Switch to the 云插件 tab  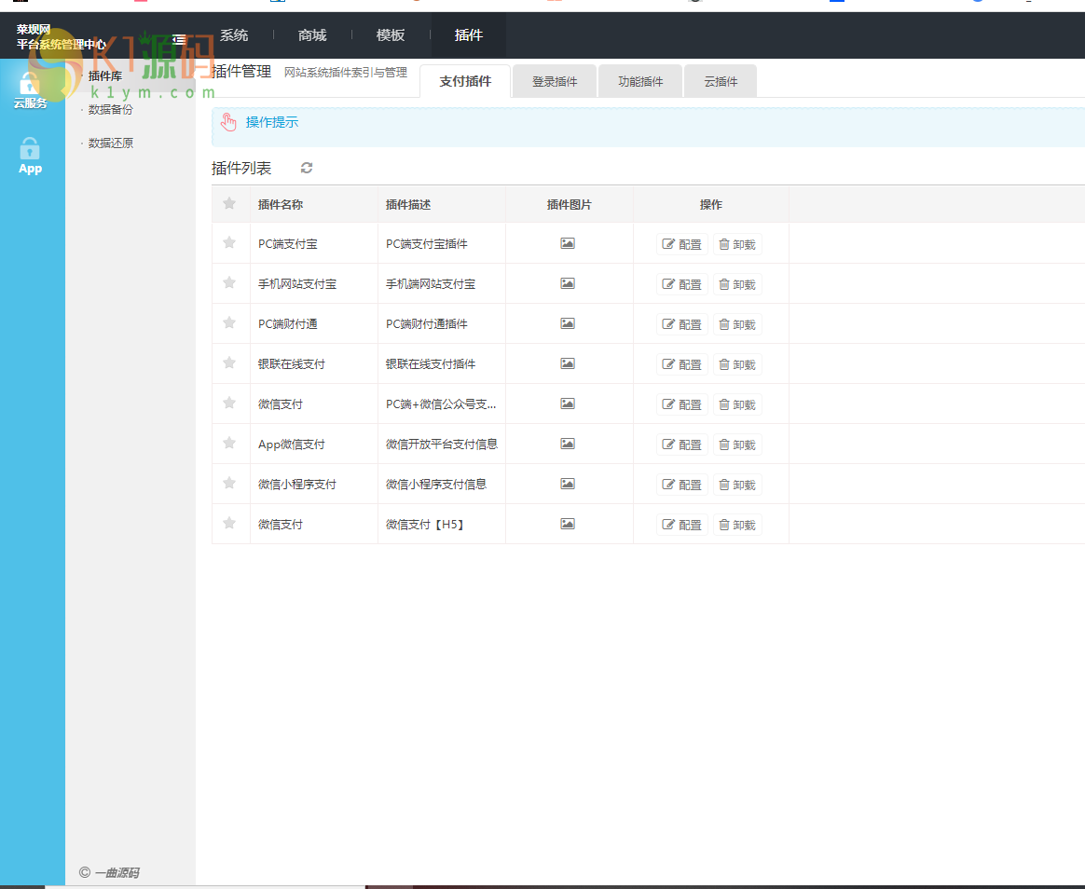(x=721, y=82)
